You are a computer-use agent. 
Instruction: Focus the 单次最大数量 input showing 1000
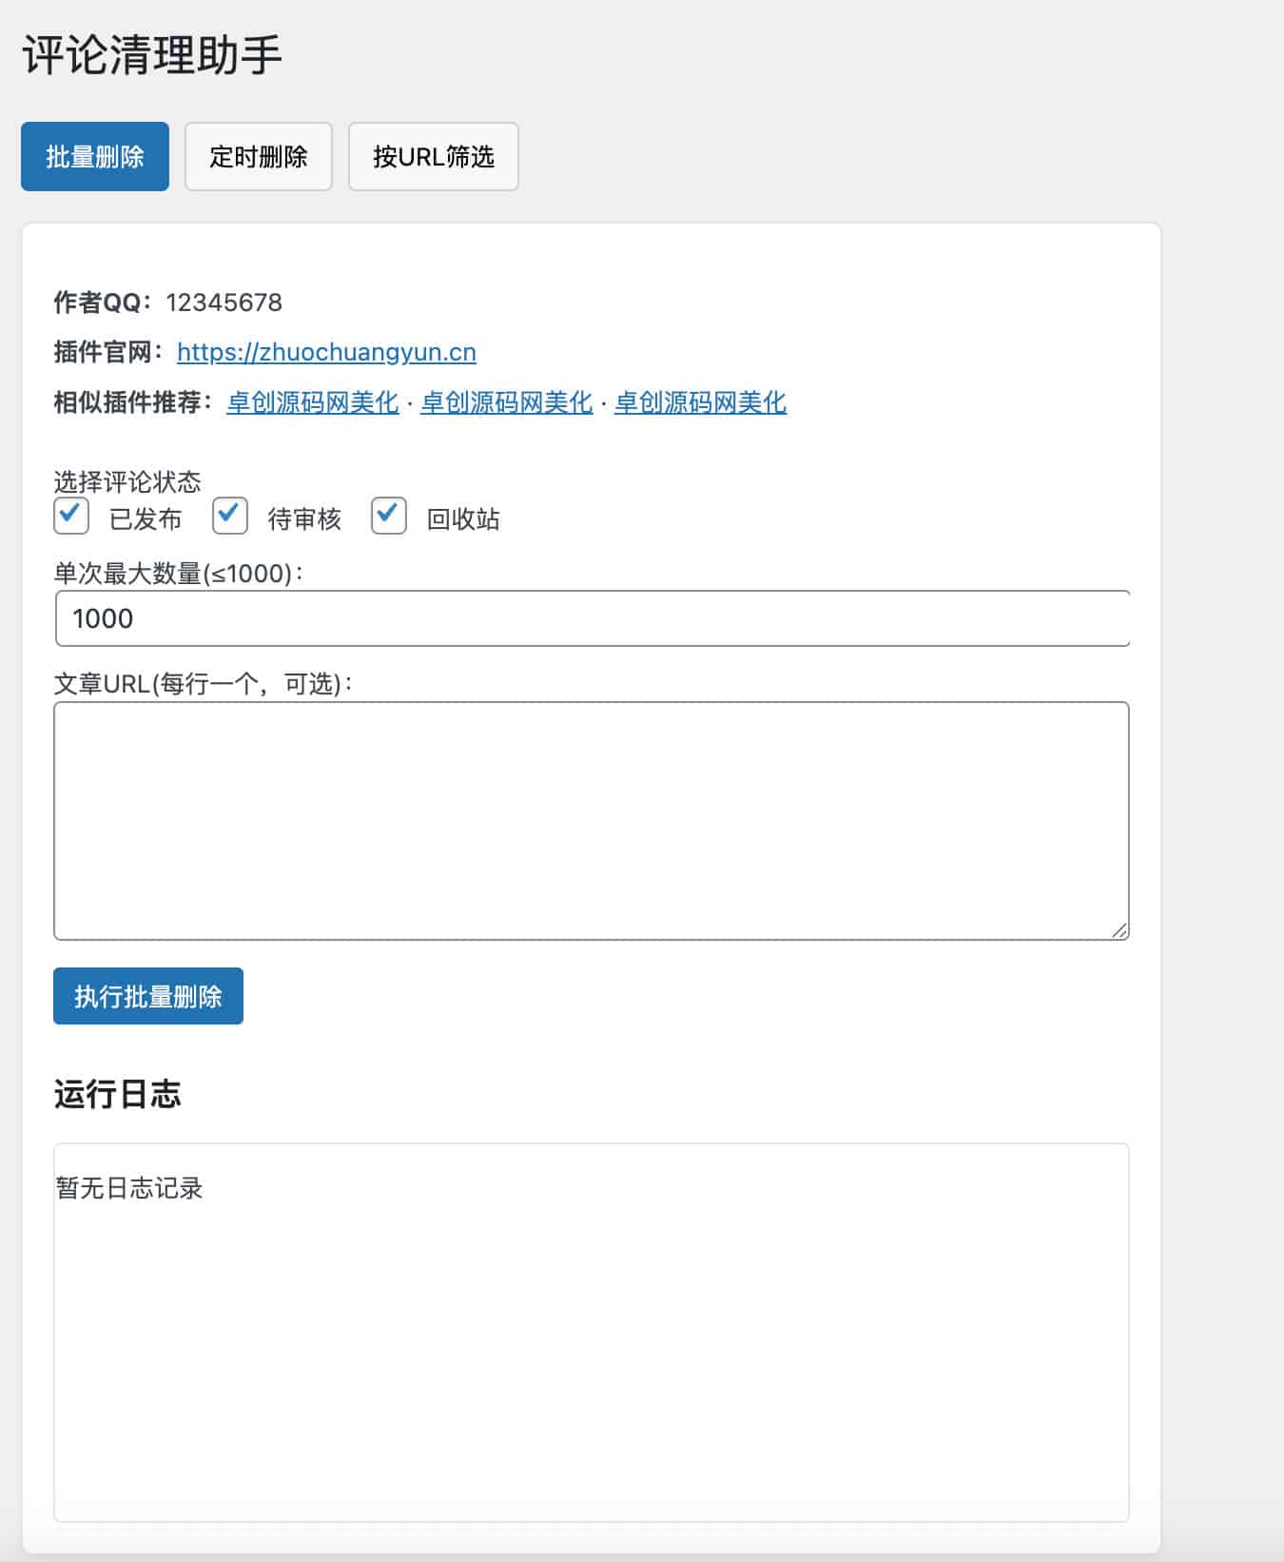point(593,618)
